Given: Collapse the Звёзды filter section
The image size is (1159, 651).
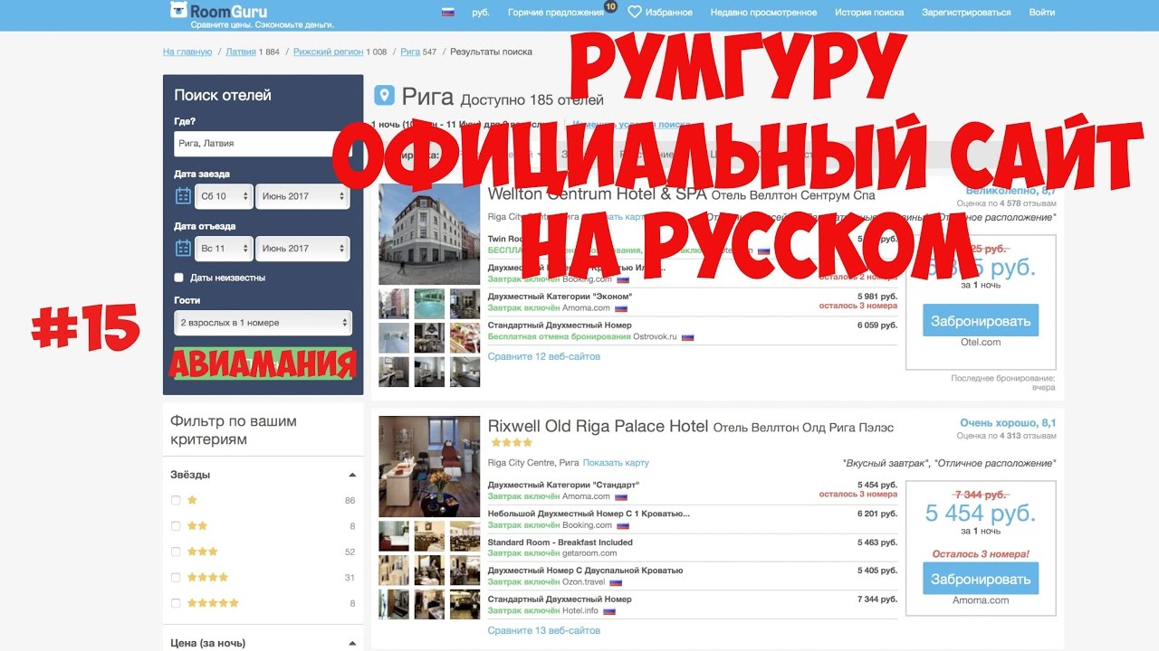Looking at the screenshot, I should point(352,475).
